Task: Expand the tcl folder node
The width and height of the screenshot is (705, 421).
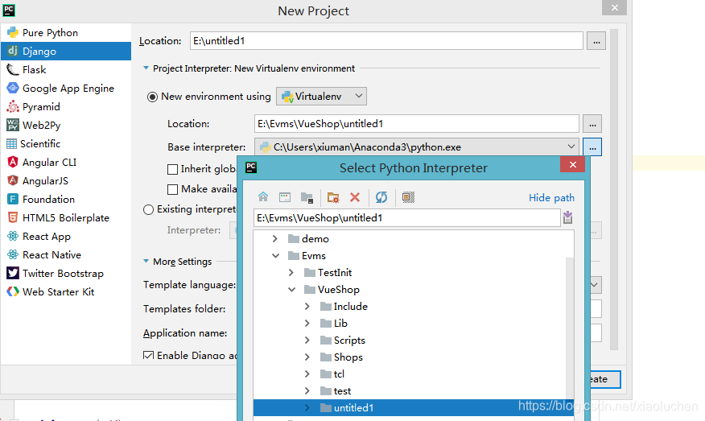Action: pyautogui.click(x=307, y=374)
